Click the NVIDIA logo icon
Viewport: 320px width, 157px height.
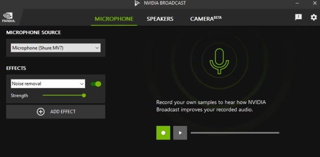(9, 17)
